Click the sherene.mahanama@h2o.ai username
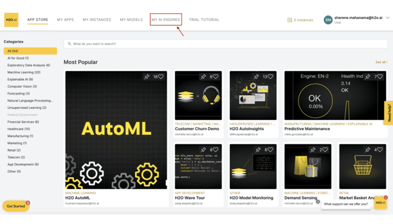Image resolution: width=393 pixels, height=224 pixels. pos(358,18)
